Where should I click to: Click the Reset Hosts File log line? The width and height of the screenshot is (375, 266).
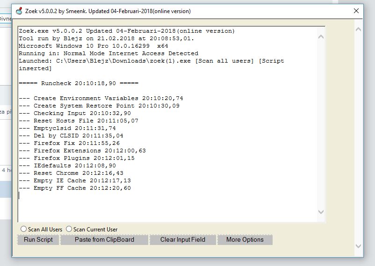tap(79, 121)
